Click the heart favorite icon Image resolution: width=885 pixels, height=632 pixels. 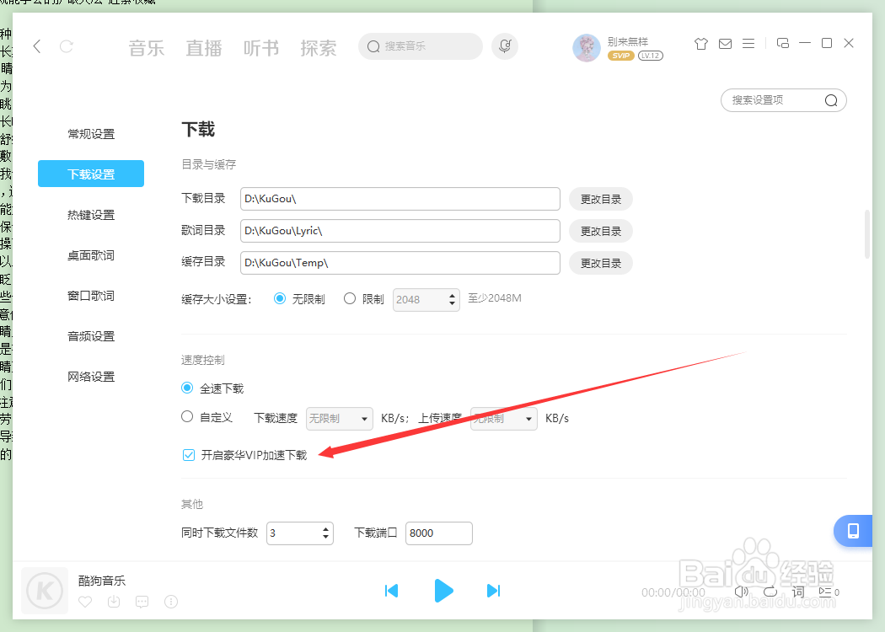(85, 602)
